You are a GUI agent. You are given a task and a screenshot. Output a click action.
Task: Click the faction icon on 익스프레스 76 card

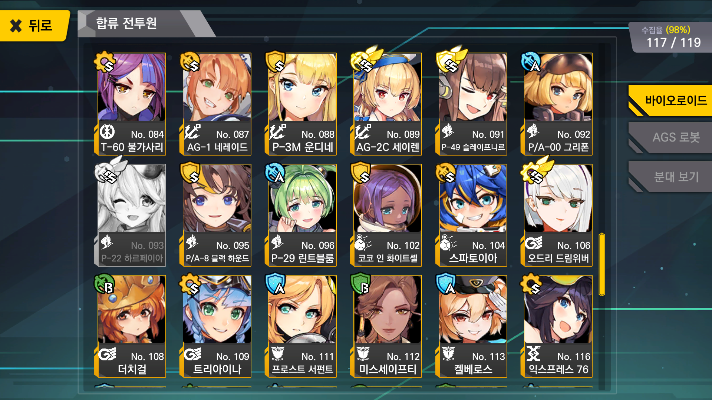pyautogui.click(x=534, y=354)
